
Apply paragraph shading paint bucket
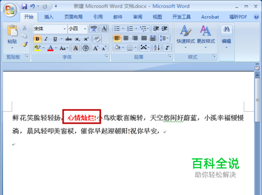tap(117, 48)
